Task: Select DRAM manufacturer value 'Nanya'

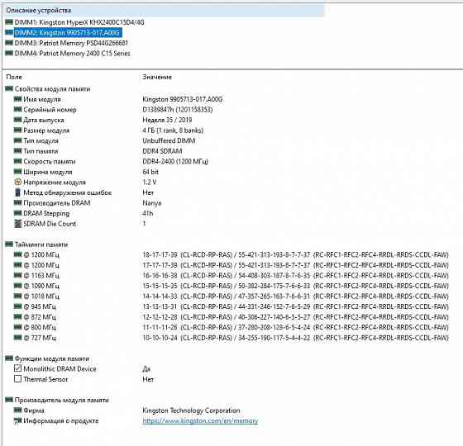Action: pos(152,203)
